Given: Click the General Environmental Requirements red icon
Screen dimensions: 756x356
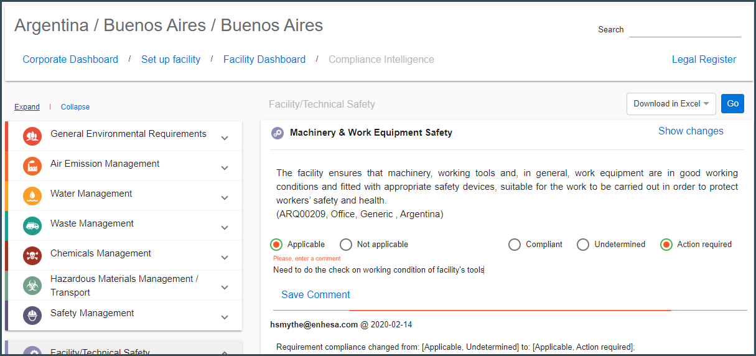Looking at the screenshot, I should pos(32,136).
